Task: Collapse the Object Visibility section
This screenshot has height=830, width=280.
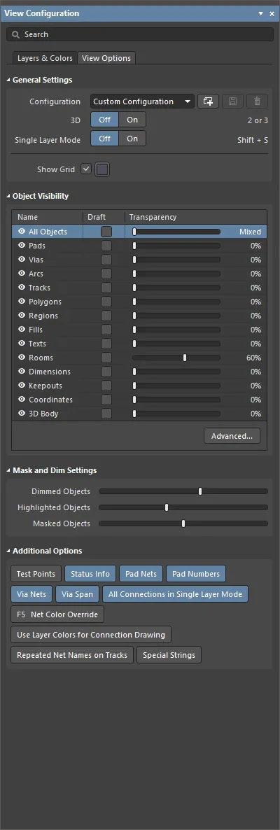Action: click(8, 197)
